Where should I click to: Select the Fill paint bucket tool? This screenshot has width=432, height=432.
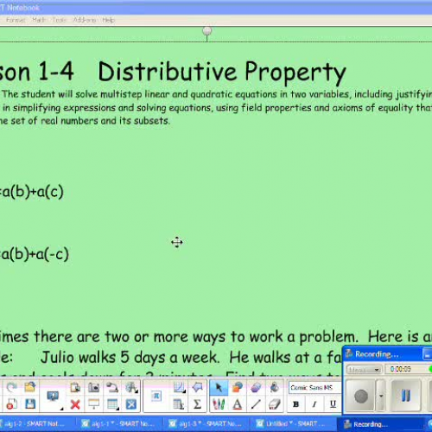pos(275,388)
